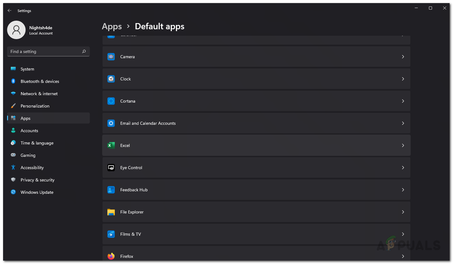Click the Films & TV icon
453x264 pixels.
coord(111,234)
